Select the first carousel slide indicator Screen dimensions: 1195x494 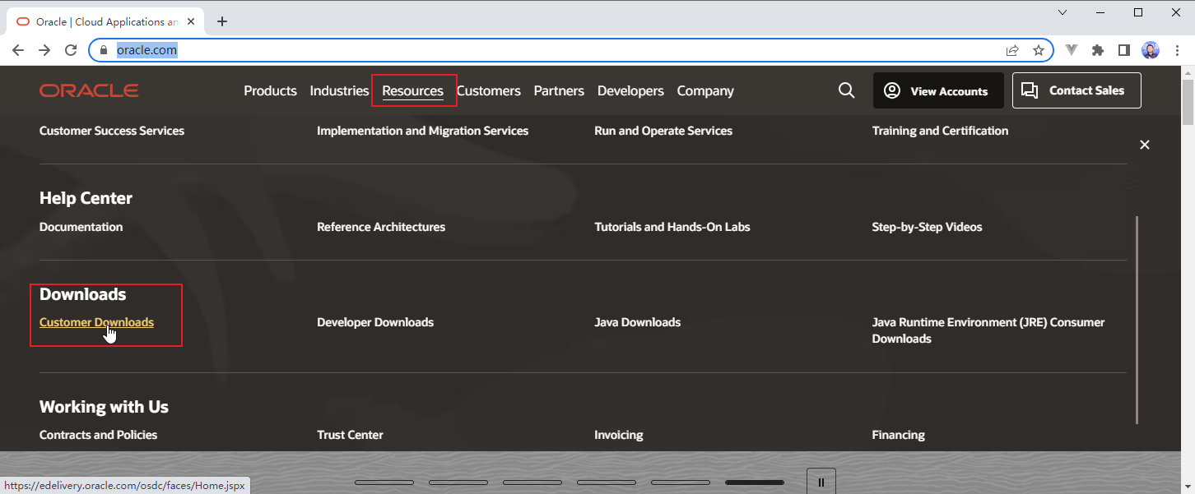[x=384, y=482]
